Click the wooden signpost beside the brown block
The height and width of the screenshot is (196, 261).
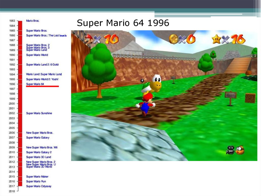(x=230, y=98)
